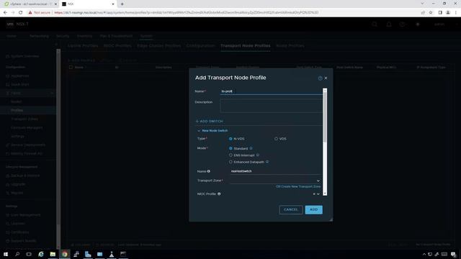Open the notifications bell in NSX header
This screenshot has height=259, width=461.
(x=389, y=24)
